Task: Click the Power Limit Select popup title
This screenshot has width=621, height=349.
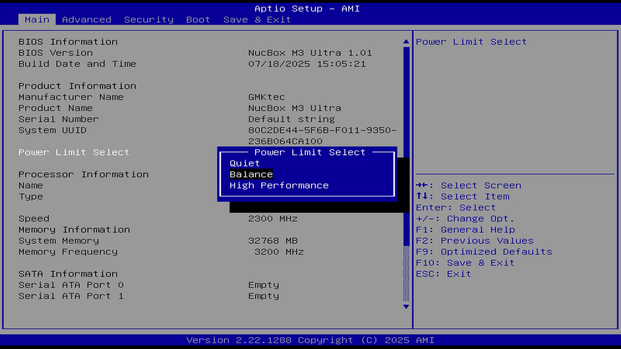Action: (310, 152)
